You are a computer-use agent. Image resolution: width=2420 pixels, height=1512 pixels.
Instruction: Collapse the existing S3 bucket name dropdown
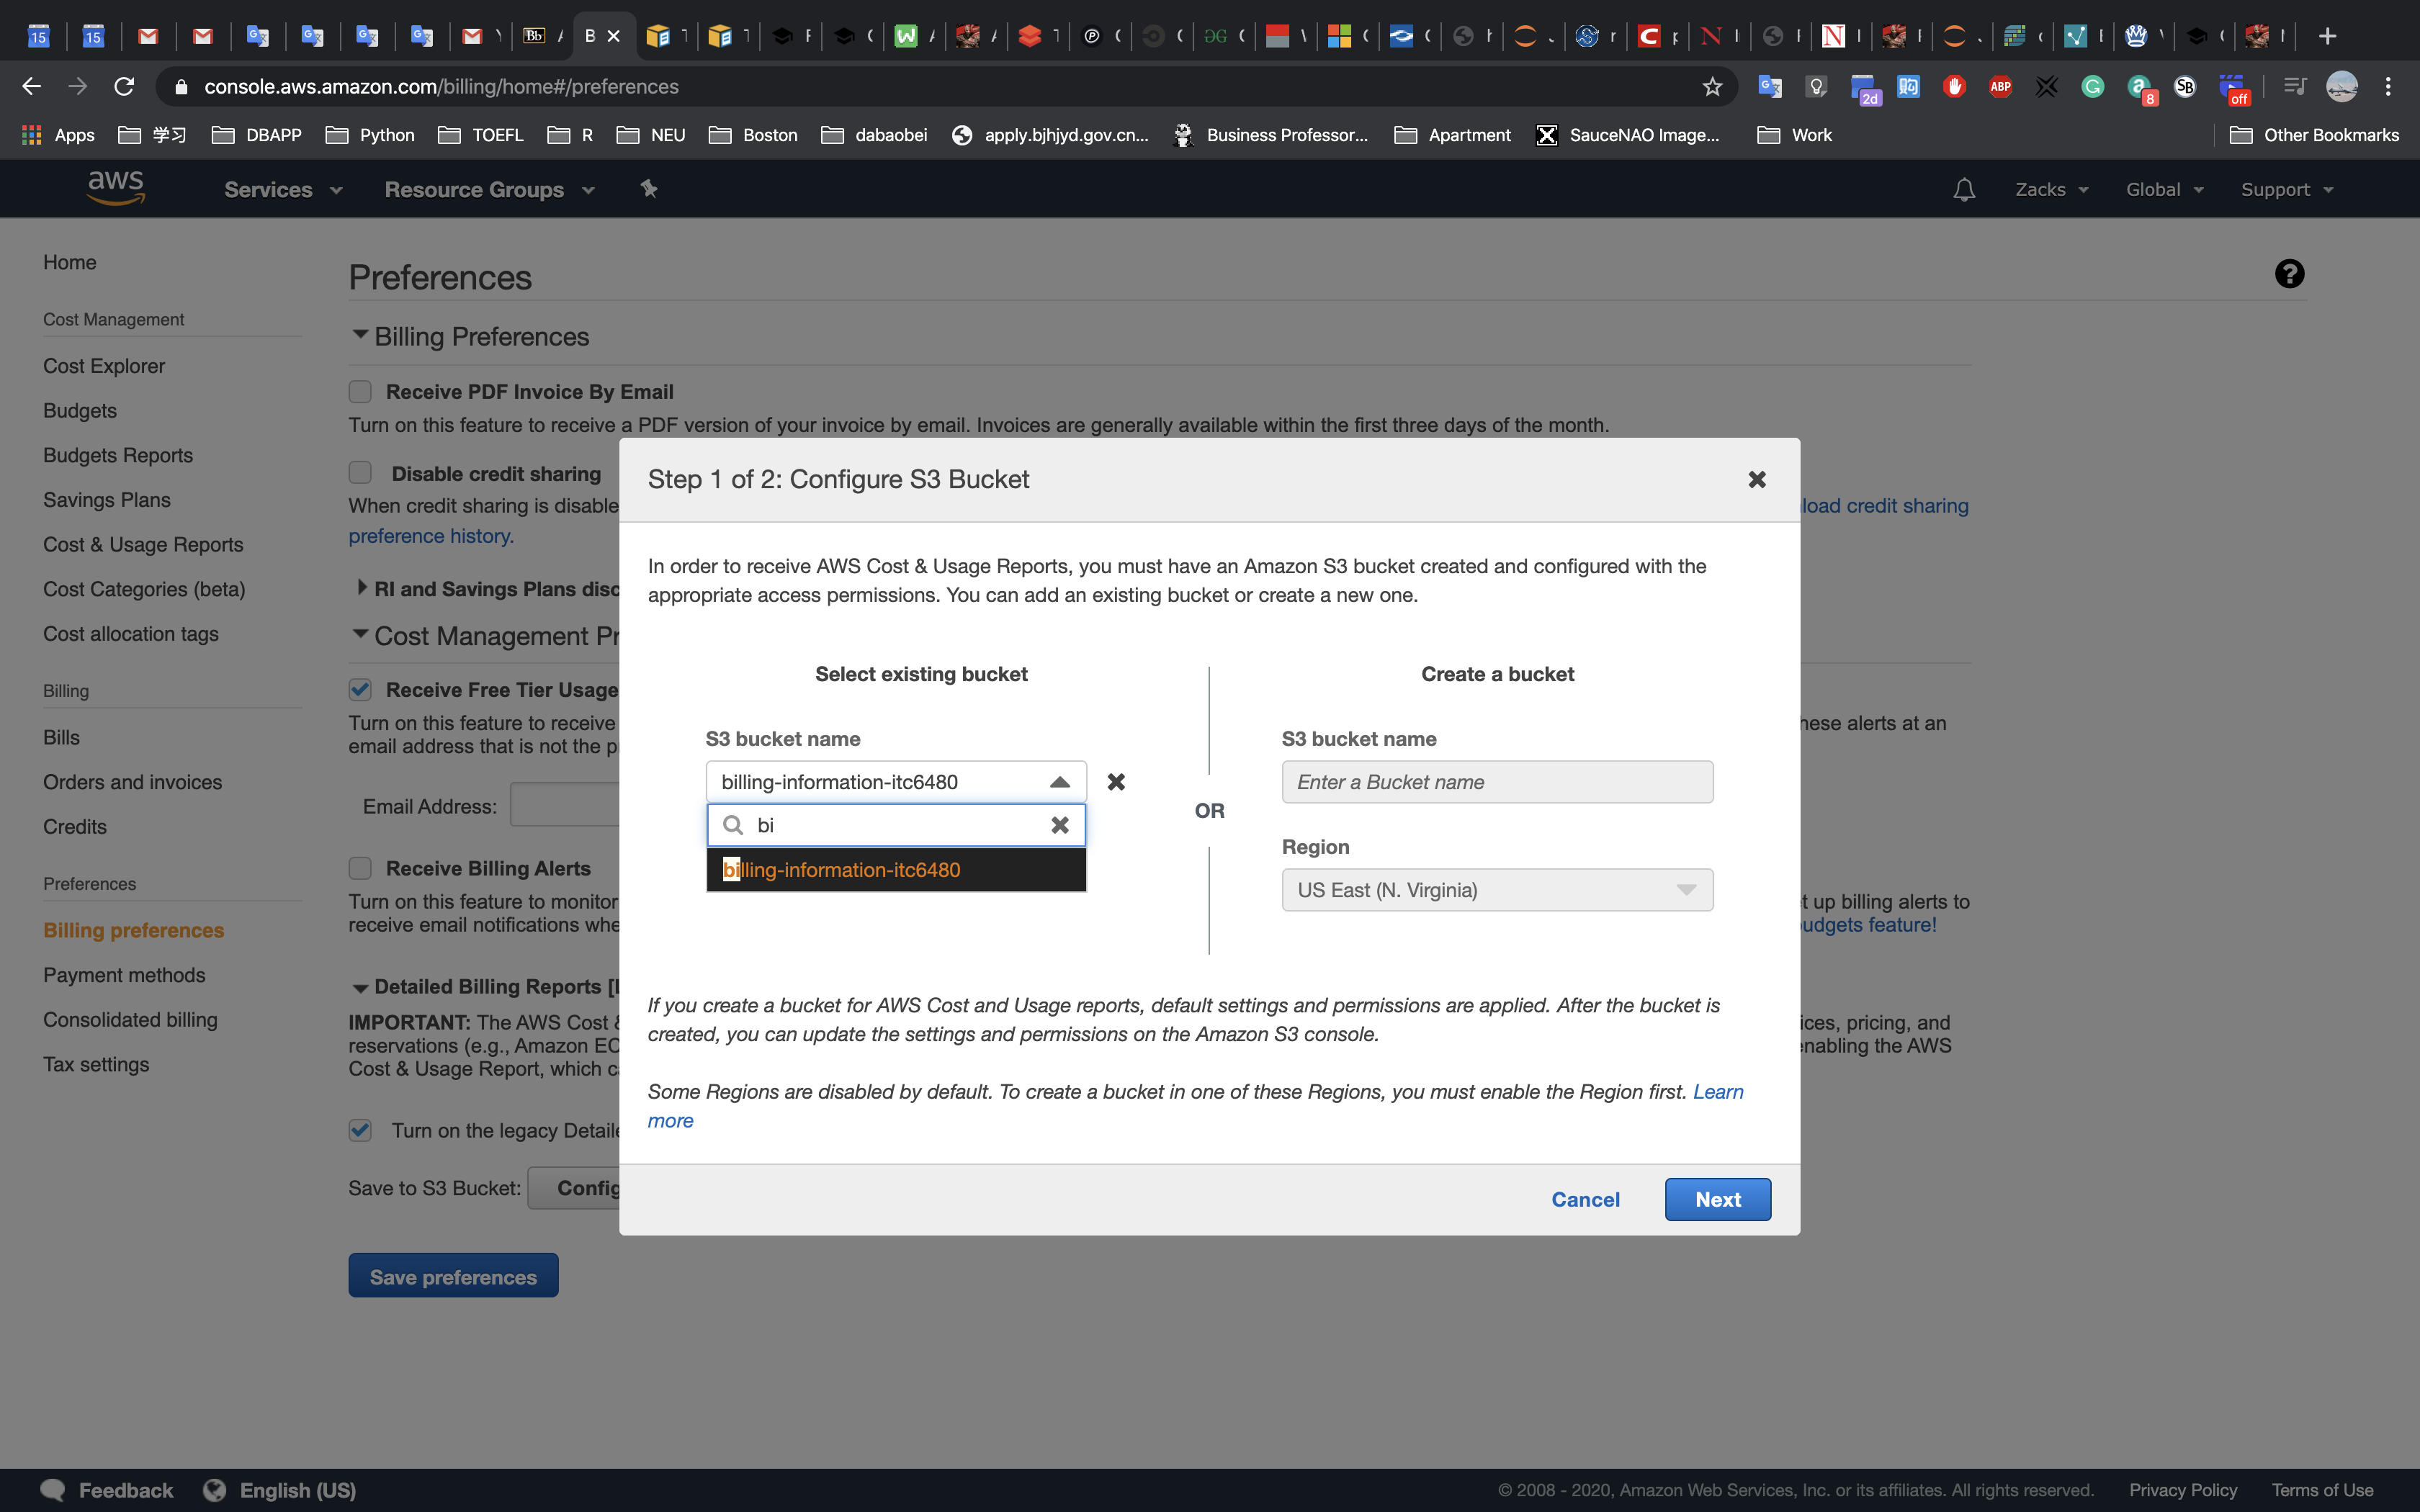coord(1059,782)
